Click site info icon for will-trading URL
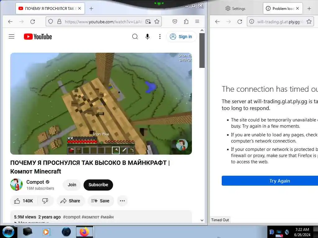 [252, 21]
